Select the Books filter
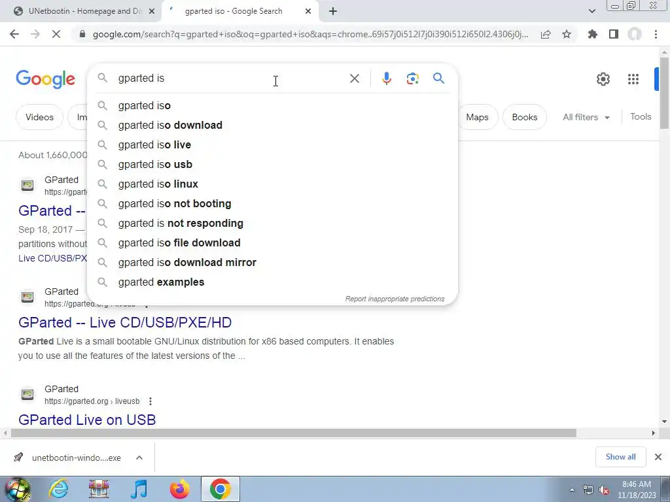This screenshot has height=502, width=670. 524,117
